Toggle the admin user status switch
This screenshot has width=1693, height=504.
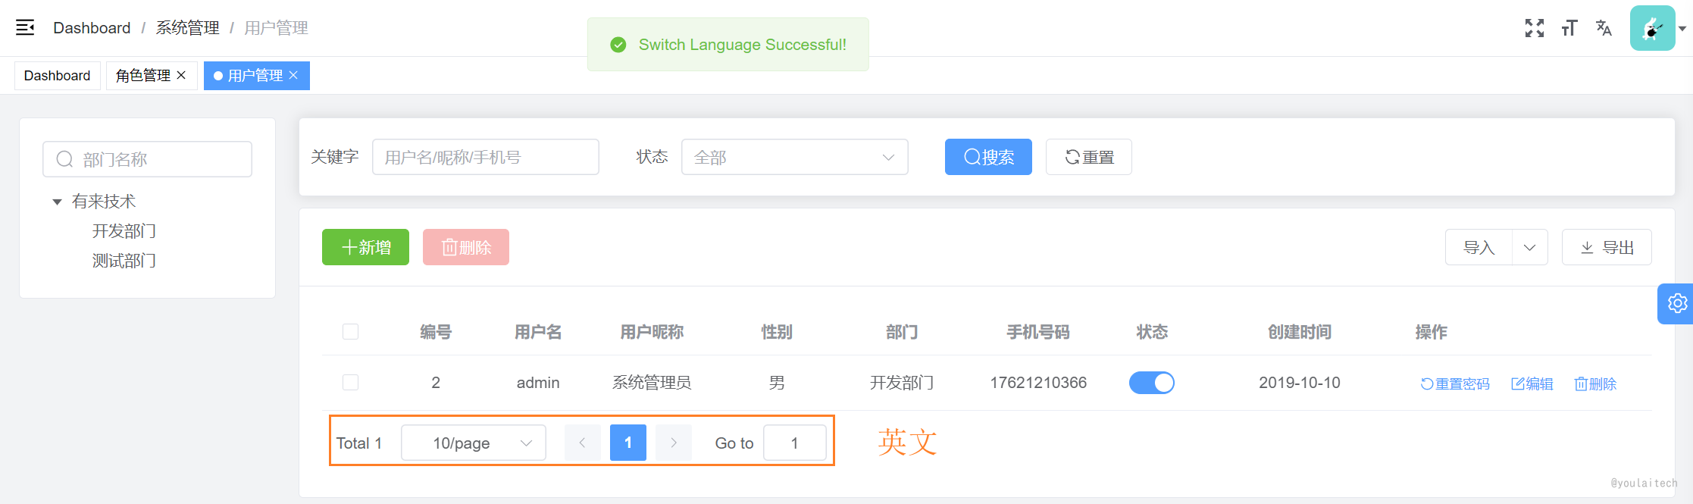[1152, 383]
